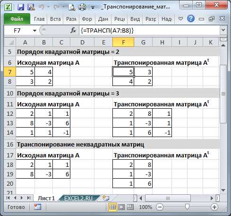Open Customize Quick Access Toolbar dropdown
Image resolution: width=231 pixels, height=216 pixels.
click(x=93, y=8)
